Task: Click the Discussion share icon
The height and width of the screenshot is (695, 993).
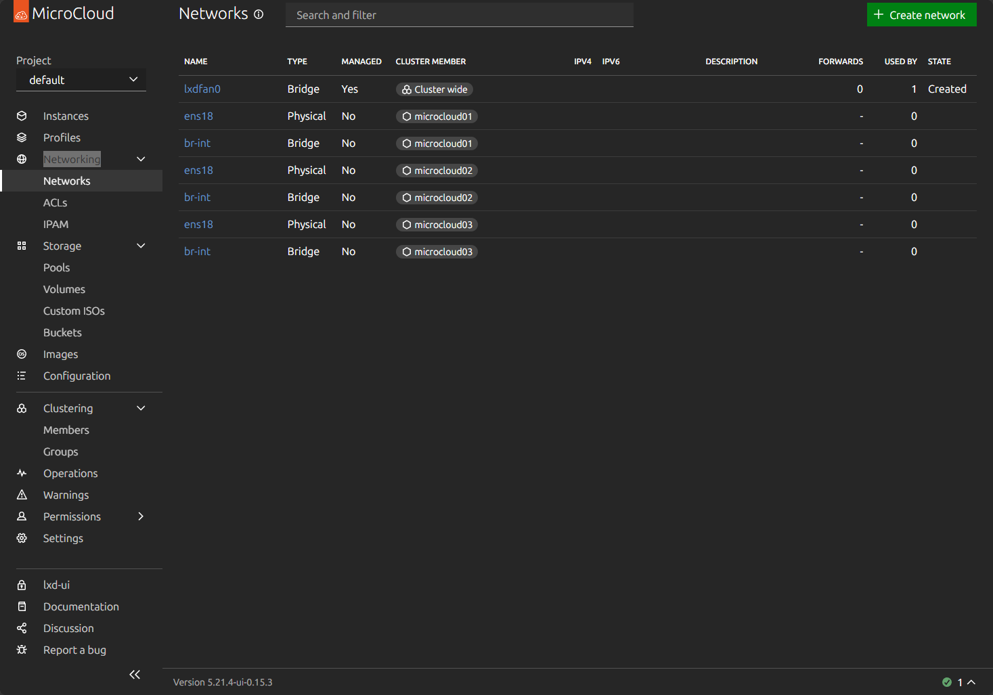Action: click(x=22, y=628)
